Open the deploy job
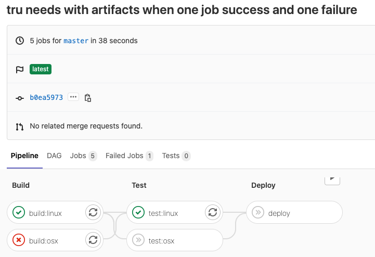The width and height of the screenshot is (375, 257). [279, 213]
